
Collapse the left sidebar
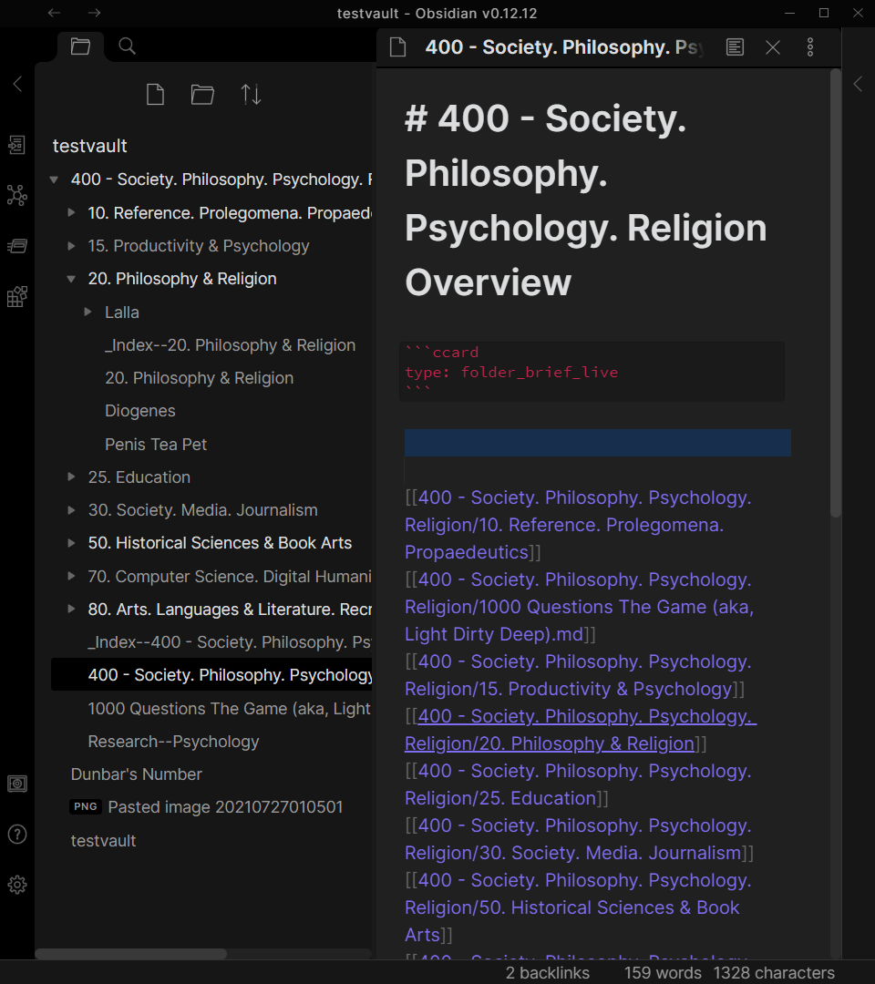tap(17, 84)
